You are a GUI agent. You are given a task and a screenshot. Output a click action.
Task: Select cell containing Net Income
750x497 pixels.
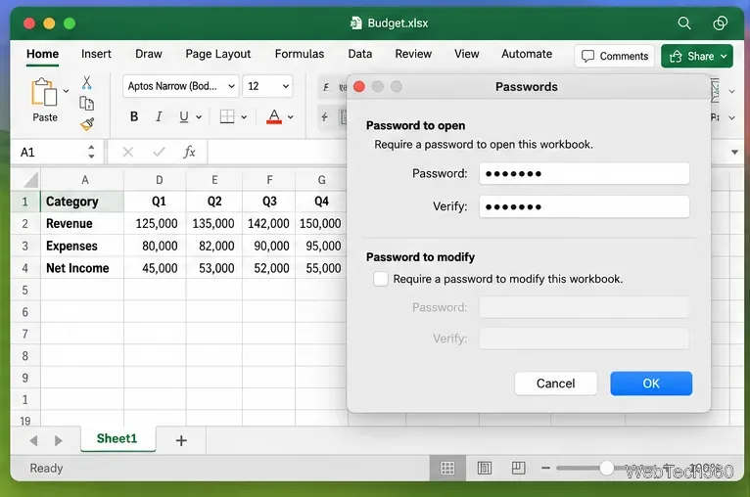(82, 268)
